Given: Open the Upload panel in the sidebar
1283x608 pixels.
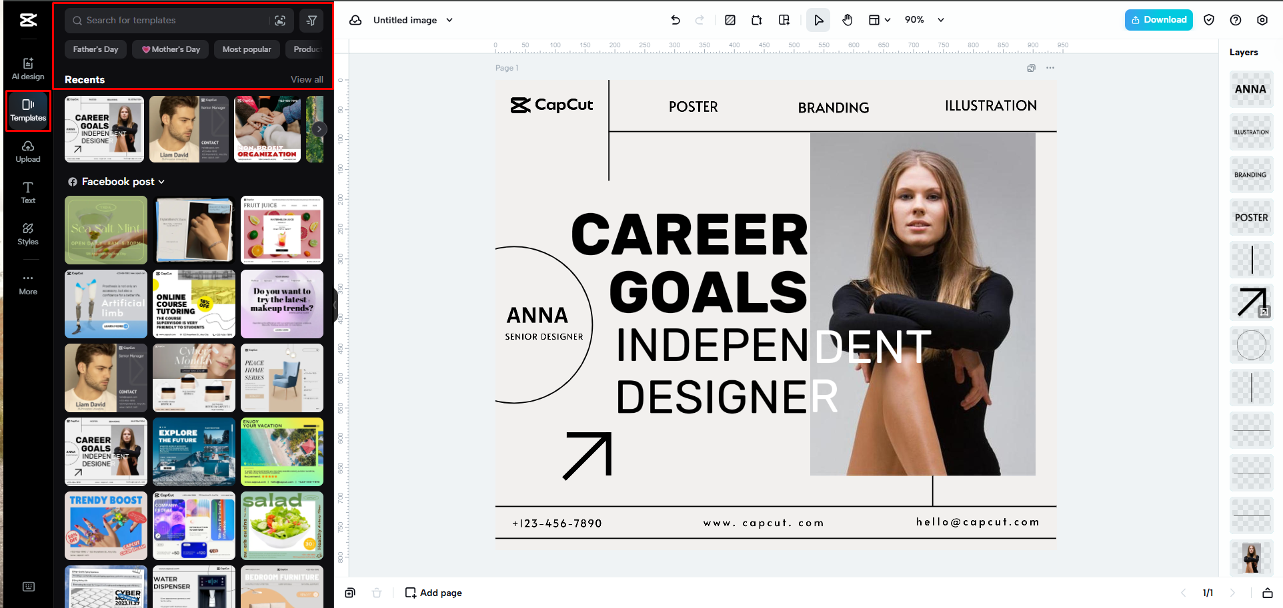Looking at the screenshot, I should tap(27, 151).
